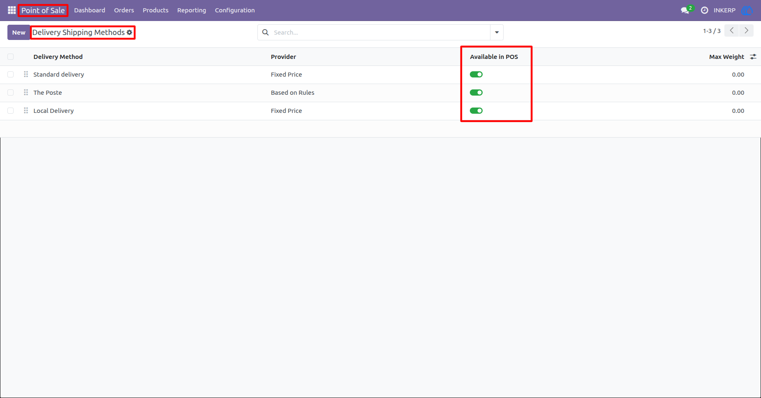Click the gear icon beside Delivery Shipping Methods

pyautogui.click(x=129, y=32)
